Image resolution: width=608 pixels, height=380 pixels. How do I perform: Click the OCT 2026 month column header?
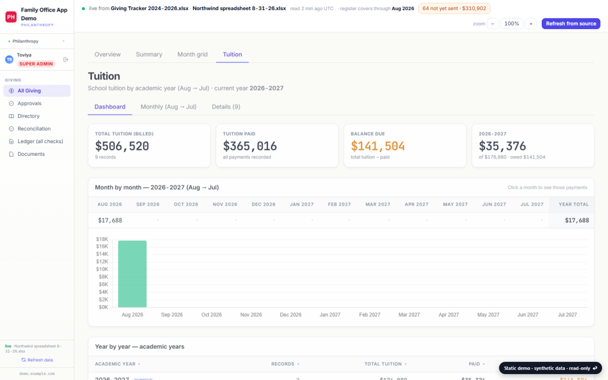[x=186, y=205]
